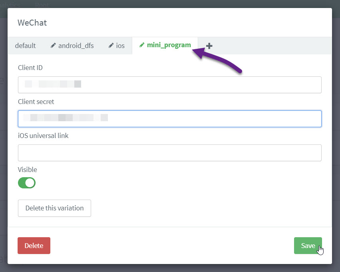Click pencil icon on mini_program tab

[x=142, y=45]
